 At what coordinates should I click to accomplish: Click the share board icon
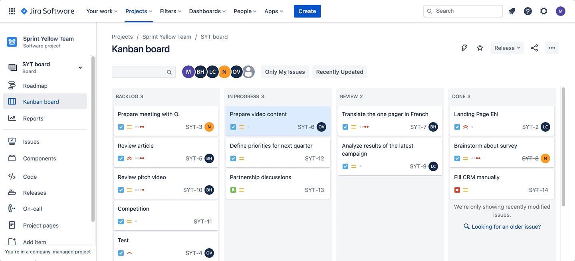click(534, 48)
